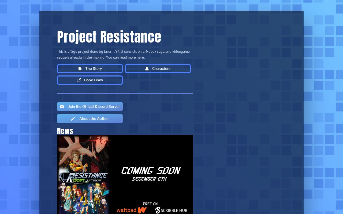This screenshot has width=343, height=214.
Task: Open the Book Links button
Action: coord(90,80)
